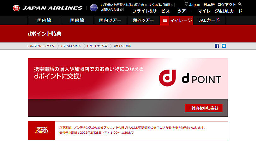Screen dimensions: 256x151
Task: Share page via Twitter icon
Action: point(224,46)
